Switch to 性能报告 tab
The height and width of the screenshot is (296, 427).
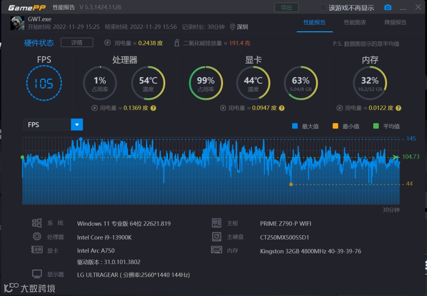[x=315, y=23]
